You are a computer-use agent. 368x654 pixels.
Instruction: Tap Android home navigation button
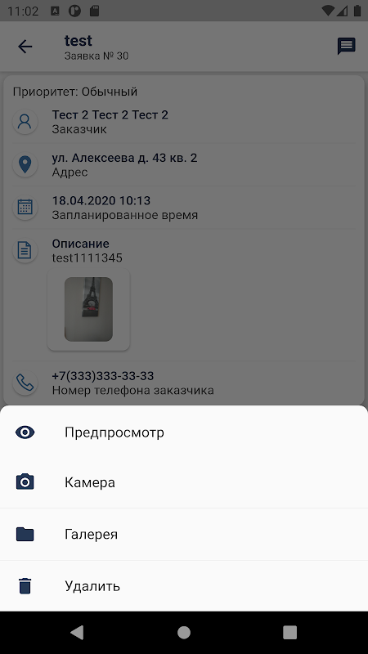pyautogui.click(x=184, y=633)
